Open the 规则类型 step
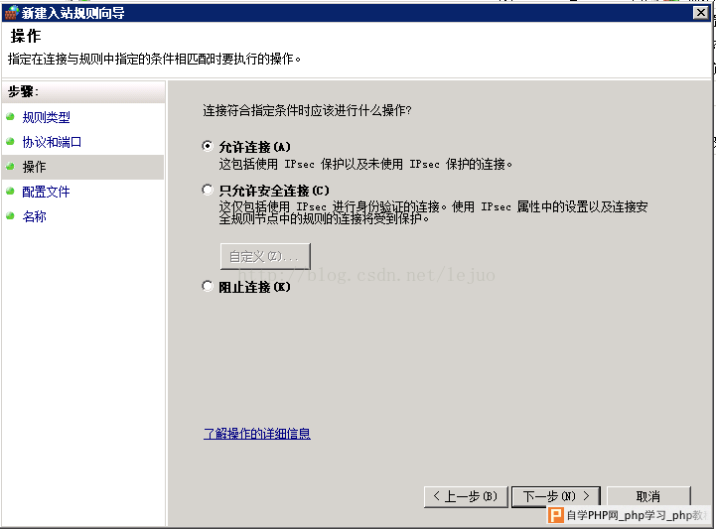Viewport: 716px width, 529px height. 46,117
